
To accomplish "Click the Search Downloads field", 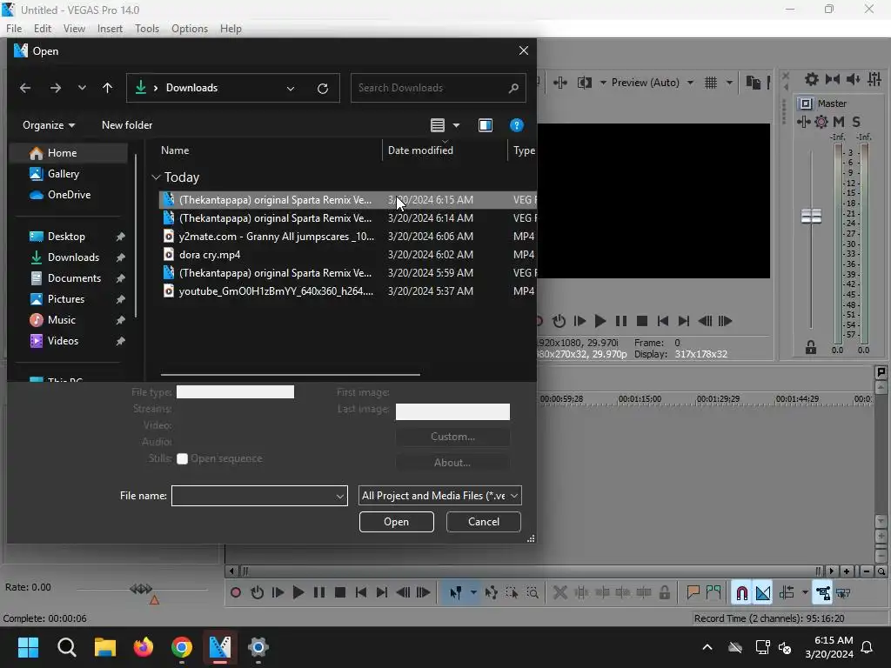I will pos(438,88).
